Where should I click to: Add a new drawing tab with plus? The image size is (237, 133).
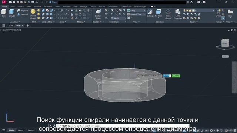click(x=28, y=25)
